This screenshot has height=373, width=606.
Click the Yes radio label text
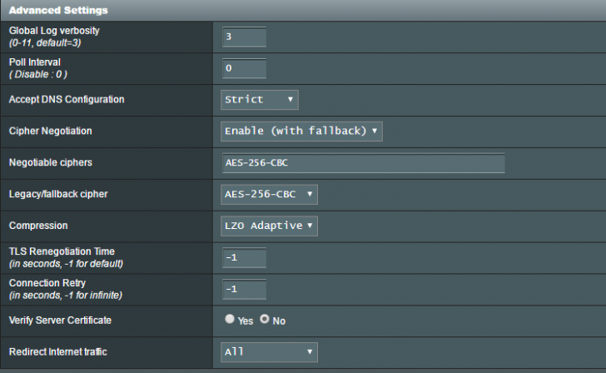(246, 321)
